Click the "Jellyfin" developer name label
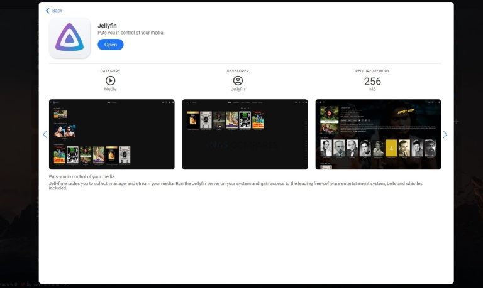This screenshot has width=483, height=288. click(238, 90)
